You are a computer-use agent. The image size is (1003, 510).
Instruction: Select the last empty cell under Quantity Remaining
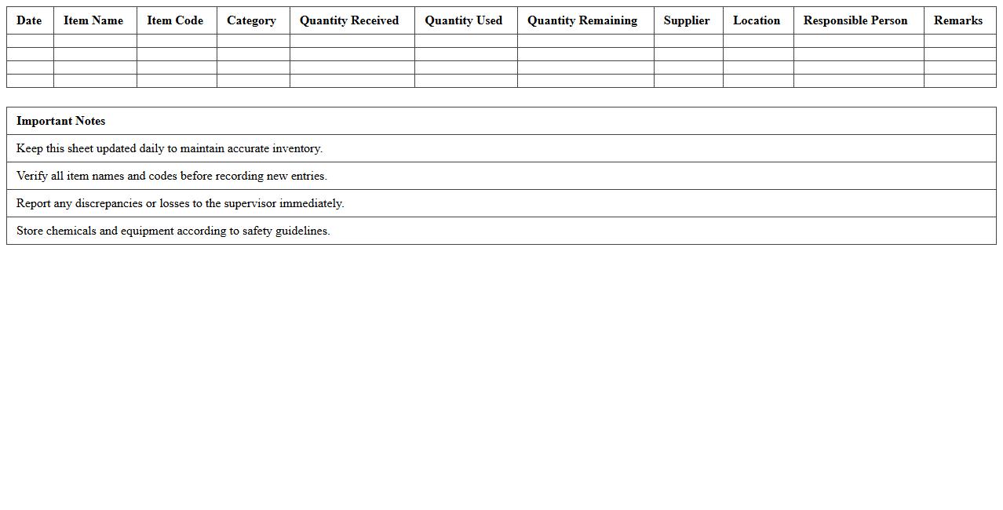(x=585, y=81)
